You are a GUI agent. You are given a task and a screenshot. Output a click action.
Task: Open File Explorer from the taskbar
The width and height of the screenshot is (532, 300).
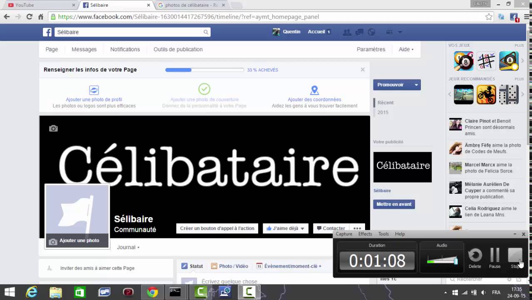(x=56, y=292)
